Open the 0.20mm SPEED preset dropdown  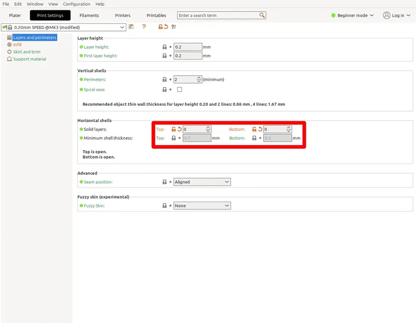pos(63,27)
